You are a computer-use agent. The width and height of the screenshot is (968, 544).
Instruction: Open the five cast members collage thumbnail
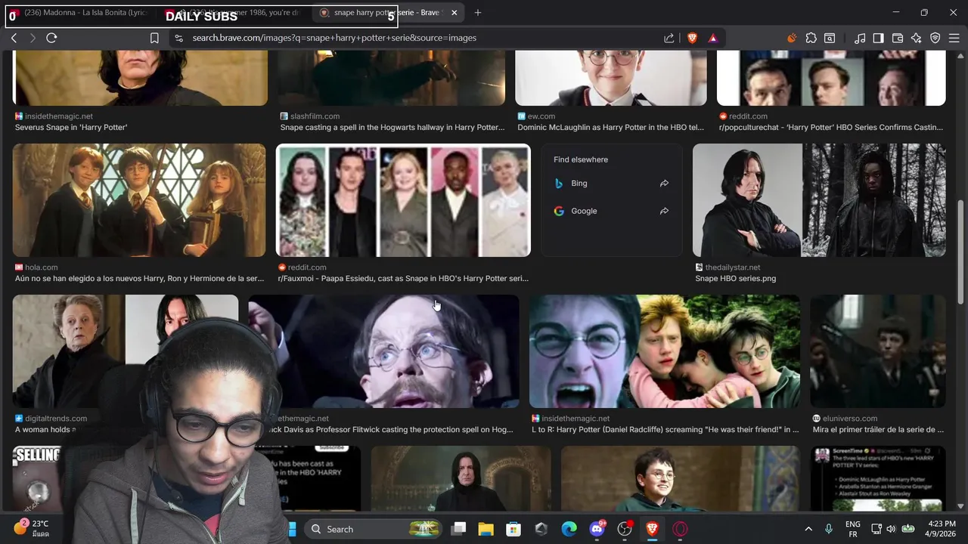[403, 200]
